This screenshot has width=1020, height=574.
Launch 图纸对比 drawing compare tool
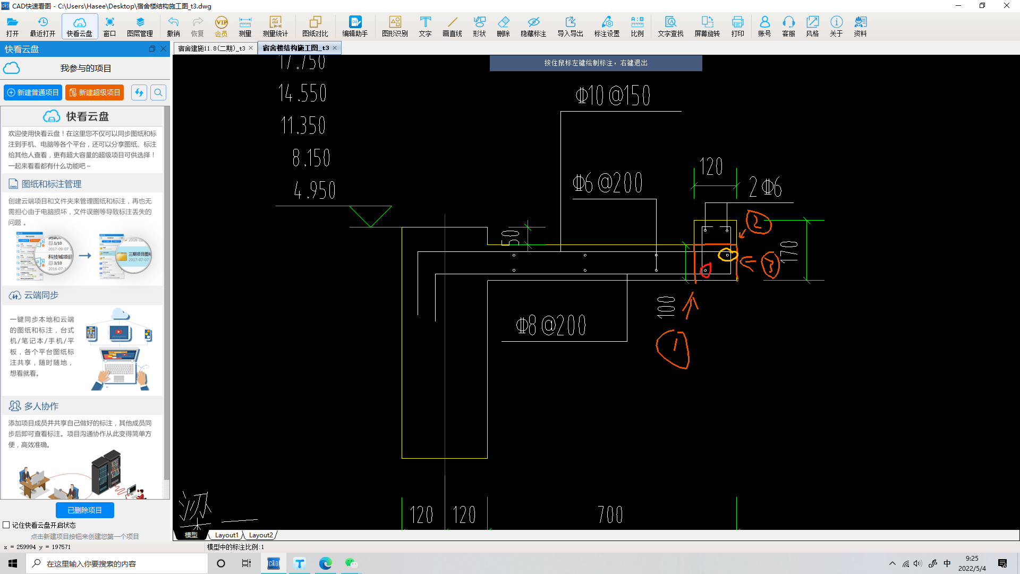(x=315, y=26)
